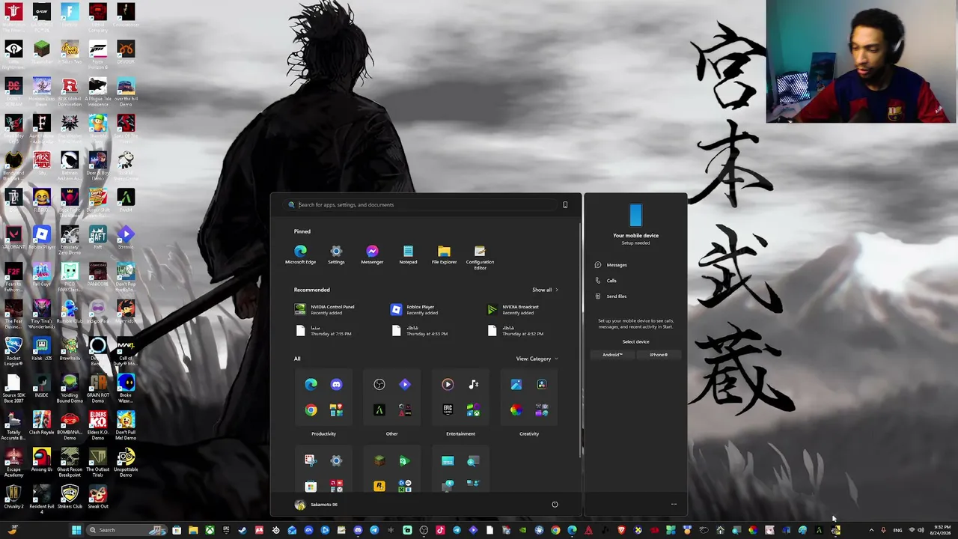
Task: Choose Android as the mobile device
Action: pyautogui.click(x=612, y=355)
